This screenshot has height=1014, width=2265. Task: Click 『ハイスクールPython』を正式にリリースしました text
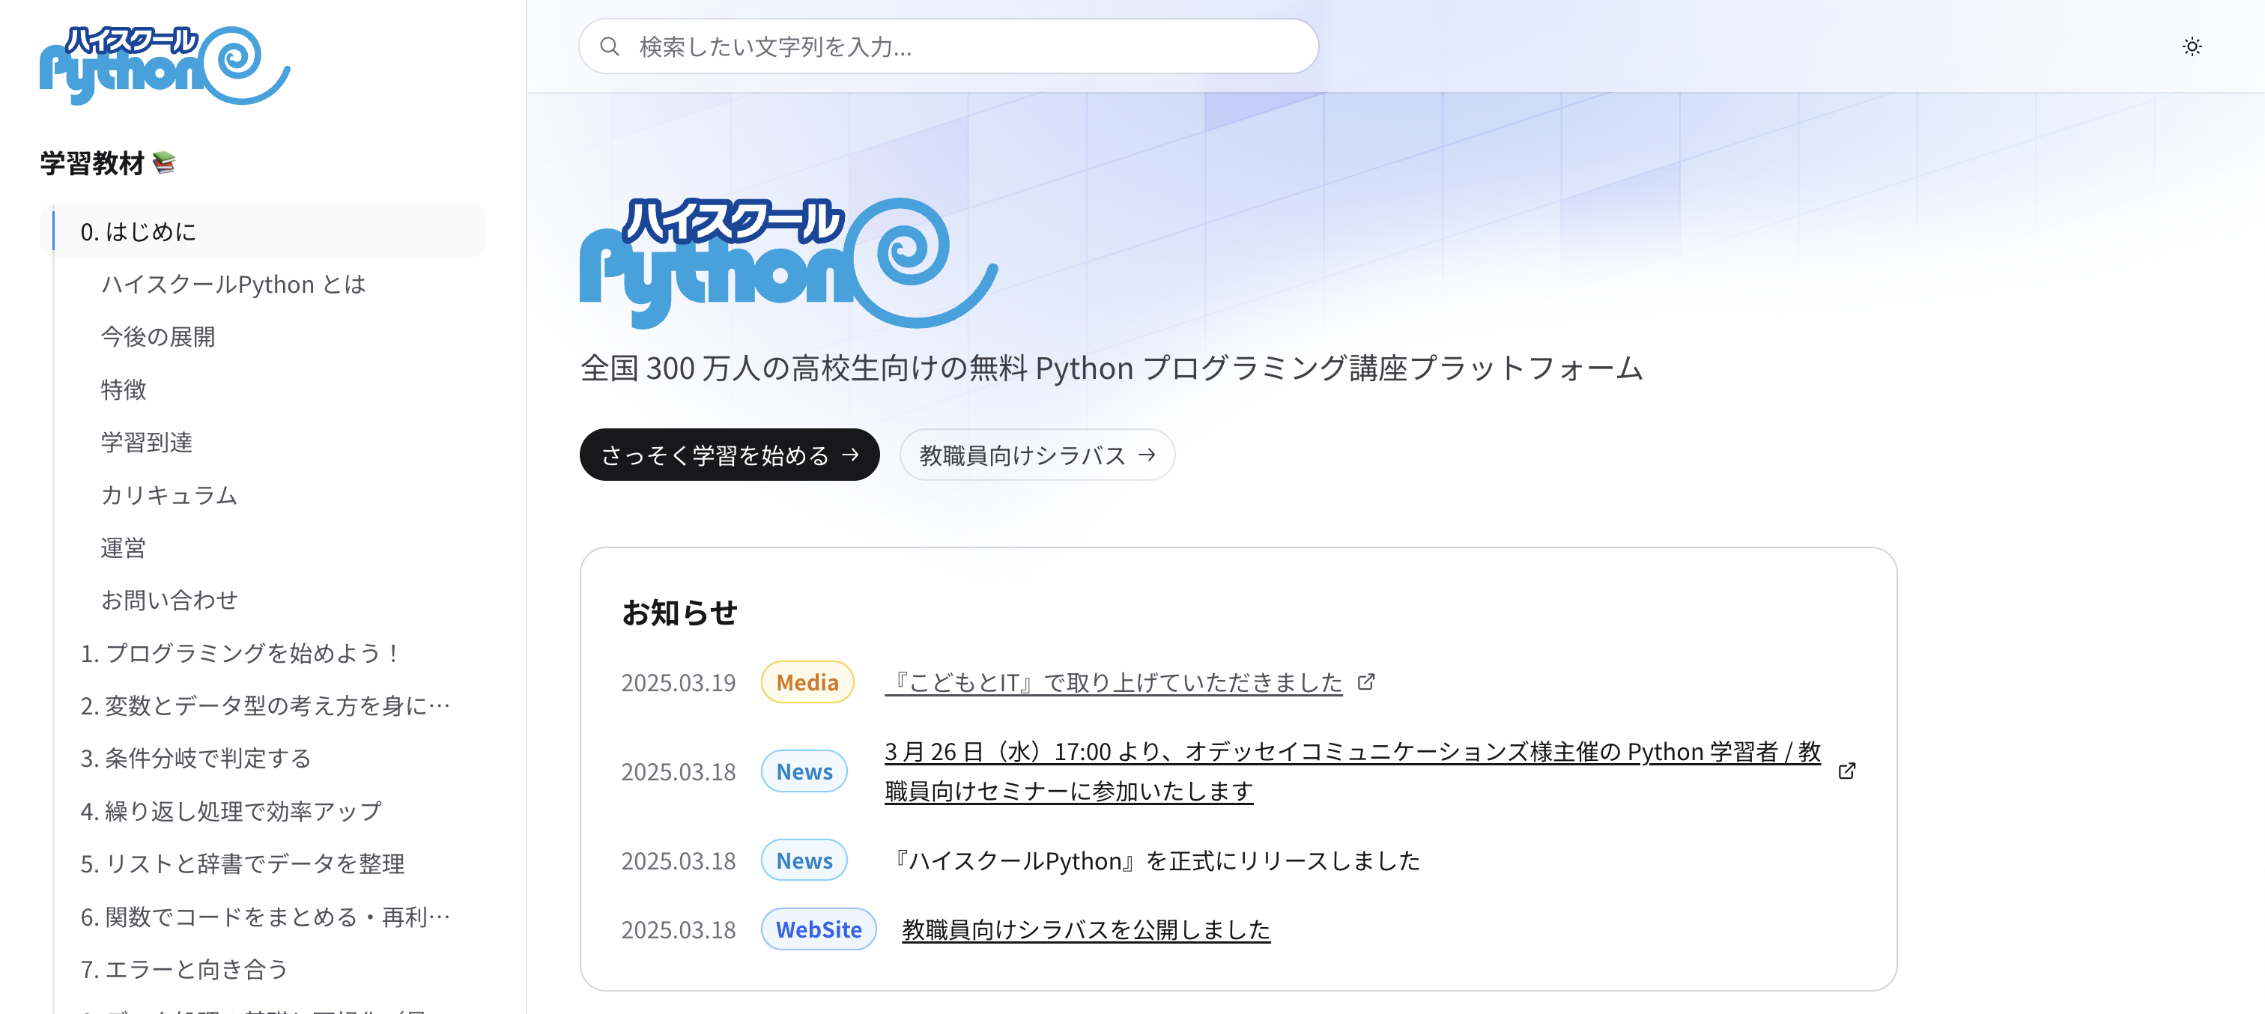[1153, 861]
